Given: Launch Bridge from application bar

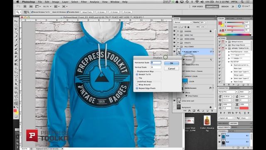Looking at the screenshot, I should (x=25, y=7).
